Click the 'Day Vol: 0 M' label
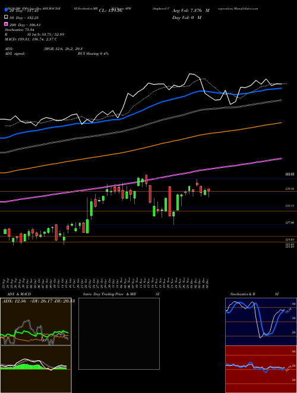 pyautogui.click(x=187, y=17)
